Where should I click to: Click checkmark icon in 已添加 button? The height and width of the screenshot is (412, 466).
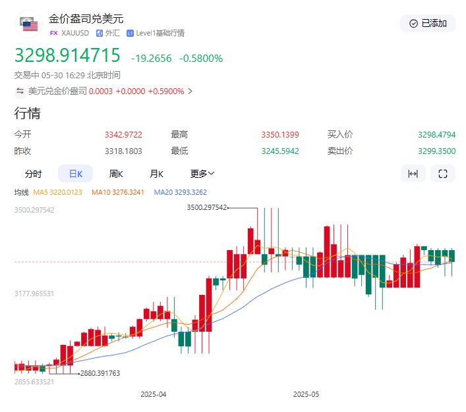pyautogui.click(x=413, y=24)
